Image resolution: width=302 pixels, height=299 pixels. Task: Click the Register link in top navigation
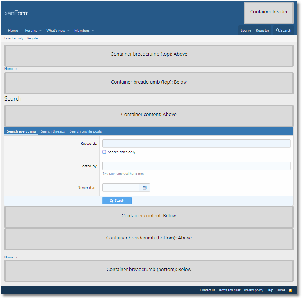point(262,31)
